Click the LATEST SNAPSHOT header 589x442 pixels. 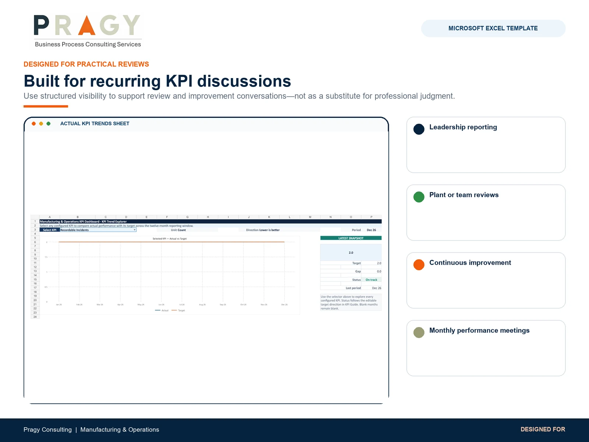(351, 238)
